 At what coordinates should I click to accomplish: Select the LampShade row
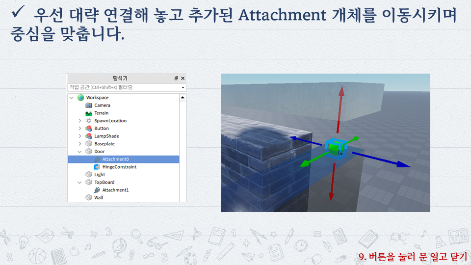click(124, 136)
